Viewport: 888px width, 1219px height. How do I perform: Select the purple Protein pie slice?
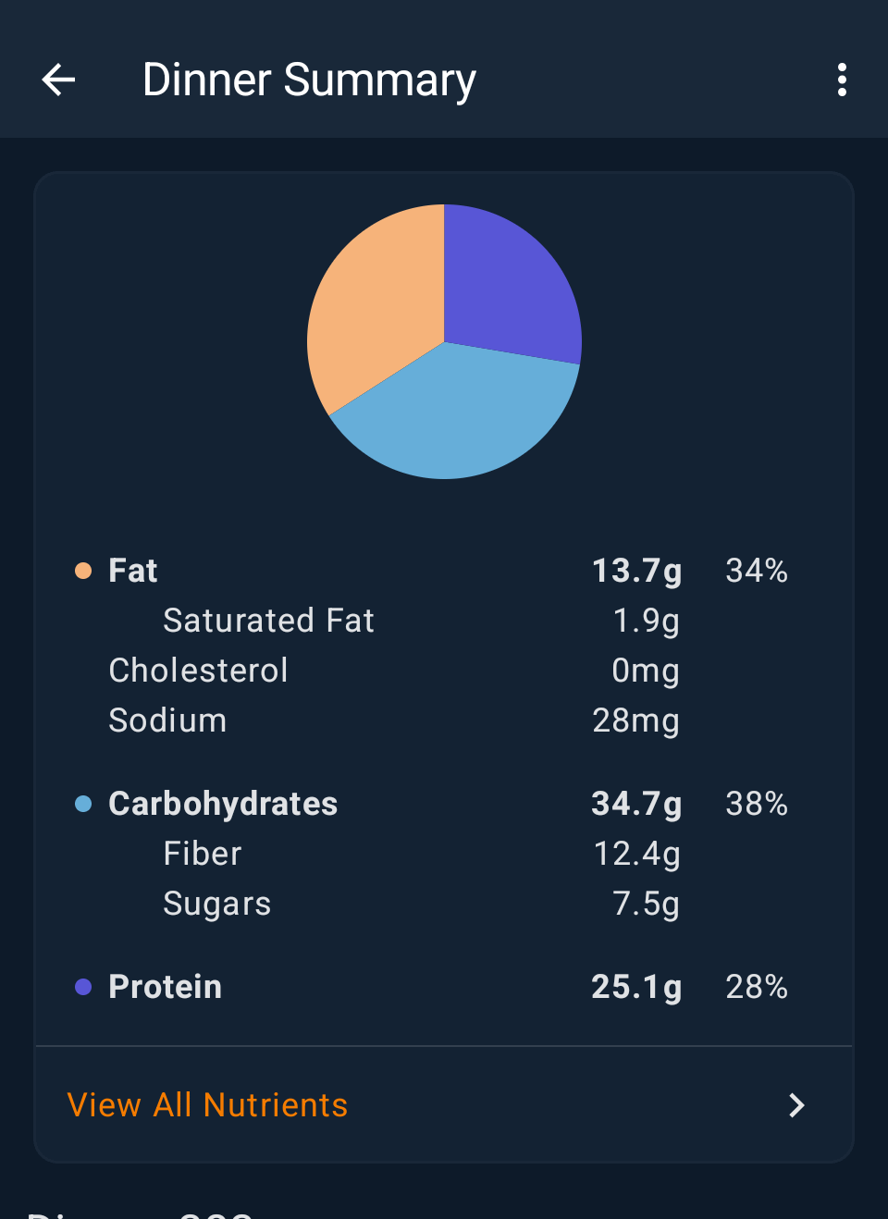pyautogui.click(x=509, y=282)
